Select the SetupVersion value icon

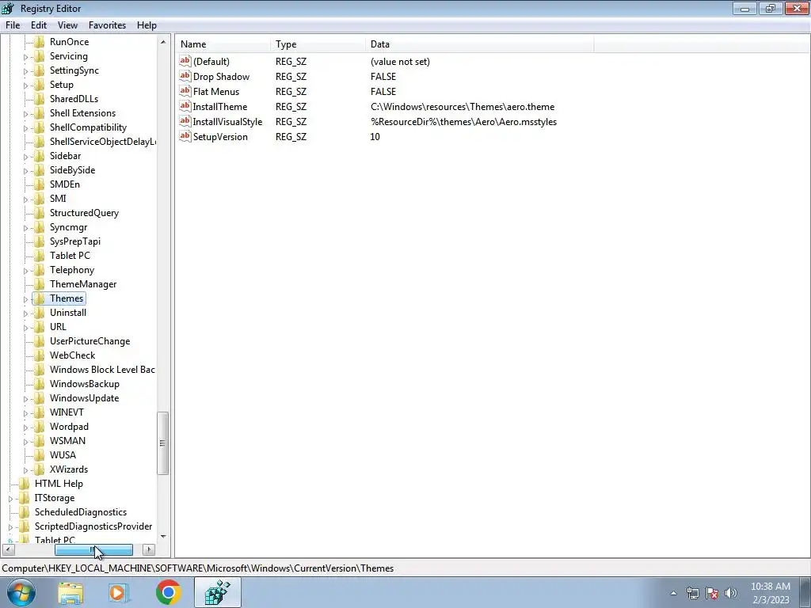pos(185,136)
